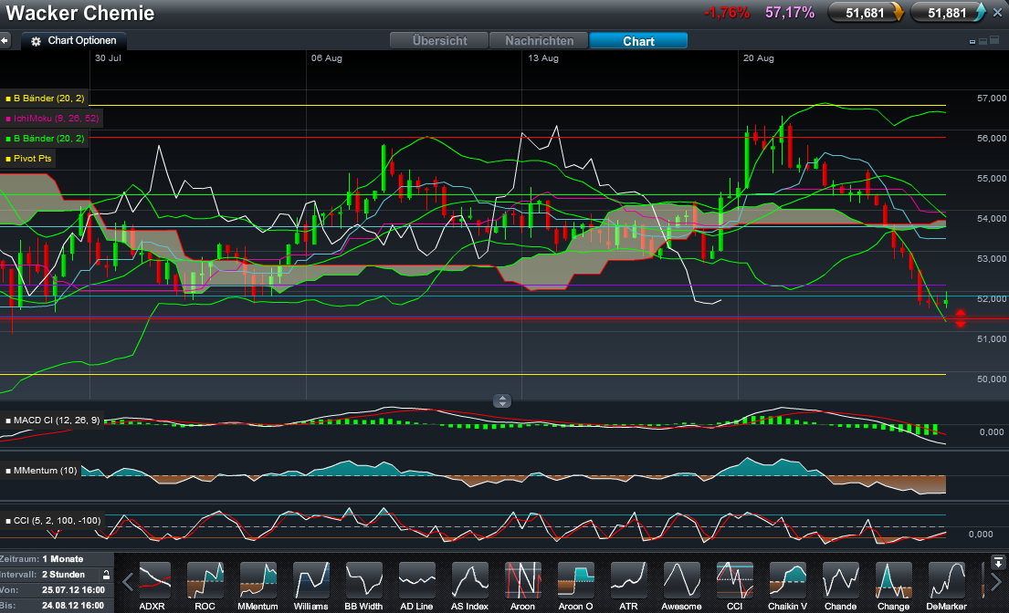The image size is (1009, 613).
Task: Click the 51,681 sell price button
Action: click(866, 13)
